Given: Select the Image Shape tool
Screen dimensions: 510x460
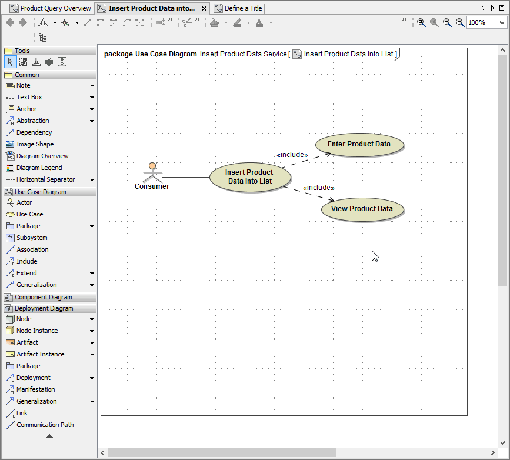Looking at the screenshot, I should coord(35,144).
